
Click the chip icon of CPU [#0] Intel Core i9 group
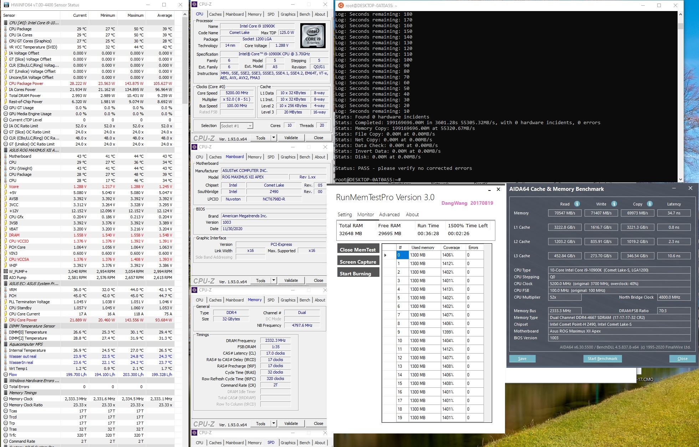(x=5, y=23)
